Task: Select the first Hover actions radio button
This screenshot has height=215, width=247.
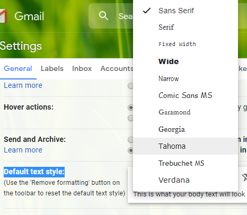Action: 130,107
